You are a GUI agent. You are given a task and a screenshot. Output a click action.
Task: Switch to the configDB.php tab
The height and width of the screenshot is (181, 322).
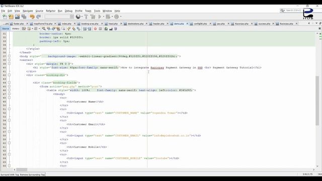(200, 24)
